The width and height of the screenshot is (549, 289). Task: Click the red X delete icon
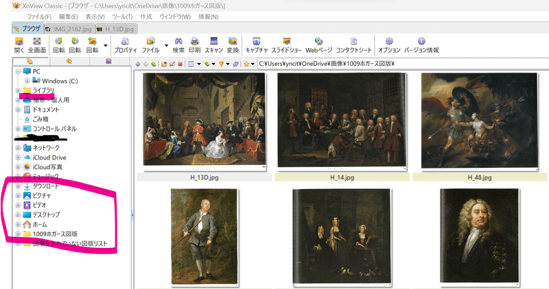(180, 64)
